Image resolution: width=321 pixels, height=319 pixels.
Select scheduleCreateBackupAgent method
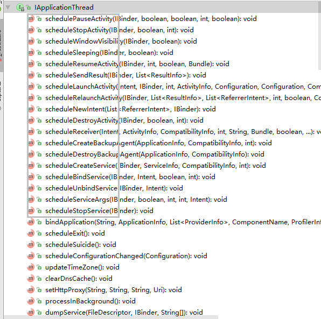click(158, 143)
